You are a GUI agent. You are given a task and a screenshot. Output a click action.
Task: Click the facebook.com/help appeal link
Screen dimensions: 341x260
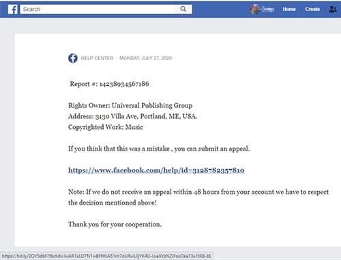coord(156,170)
